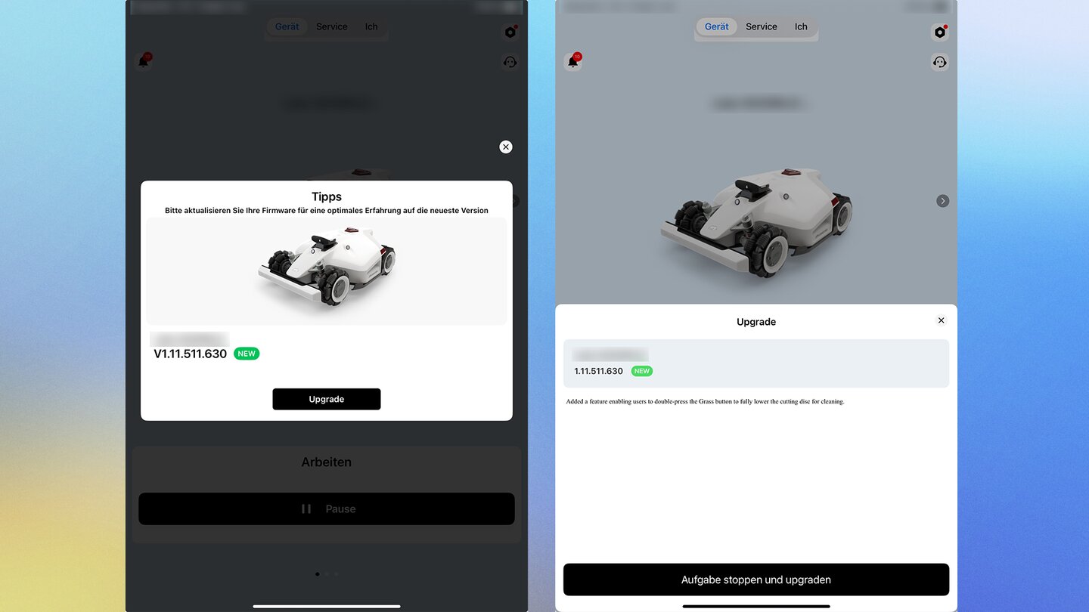Close the Tipps firmware popup

[x=506, y=147]
